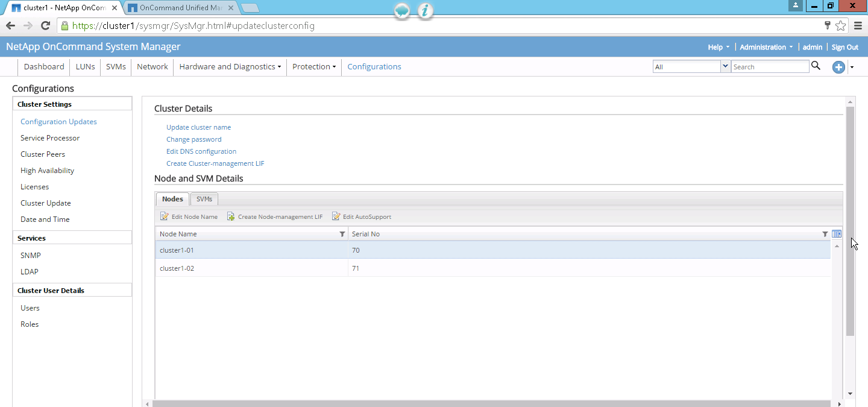Screen dimensions: 868x407
Task: Open Edit AutoSupport toolbar icon
Action: click(x=336, y=216)
